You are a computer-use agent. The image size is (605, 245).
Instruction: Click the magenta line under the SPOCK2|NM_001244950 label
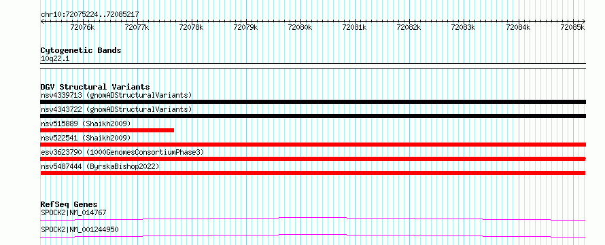[313, 235]
